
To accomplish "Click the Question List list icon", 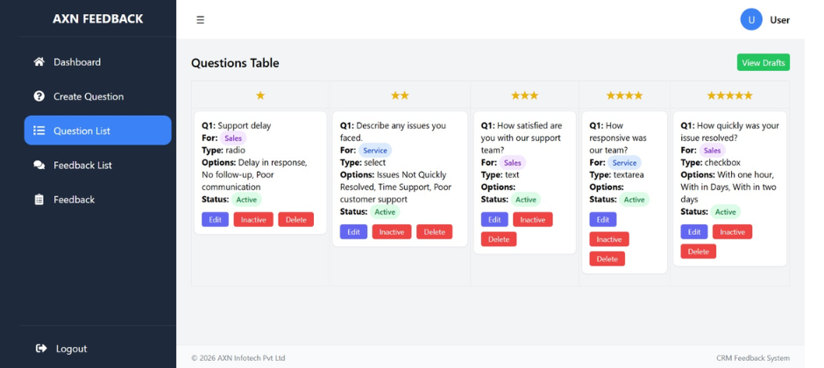I will pos(39,131).
